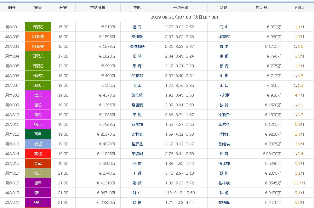Open home team 纽伦堡 link

pyautogui.click(x=137, y=95)
